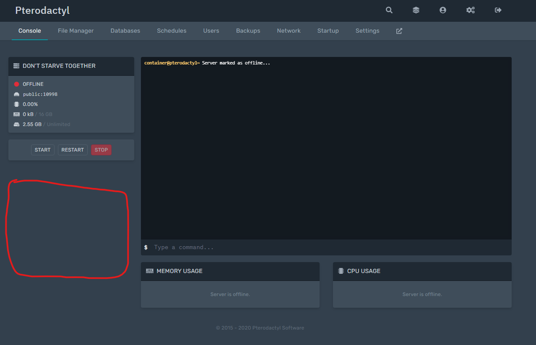The height and width of the screenshot is (345, 536).
Task: Open the external link icon tab
Action: 399,31
